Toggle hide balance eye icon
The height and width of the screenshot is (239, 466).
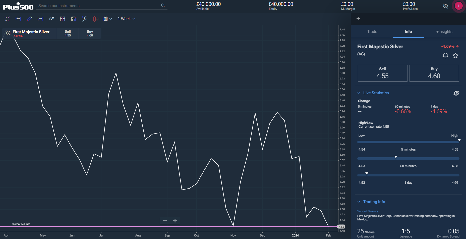click(446, 6)
